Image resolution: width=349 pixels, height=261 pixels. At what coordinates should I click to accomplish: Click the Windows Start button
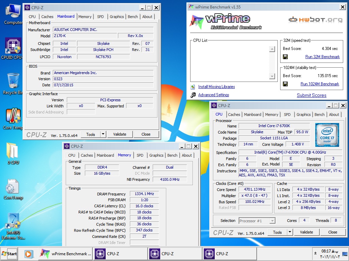coord(10,254)
